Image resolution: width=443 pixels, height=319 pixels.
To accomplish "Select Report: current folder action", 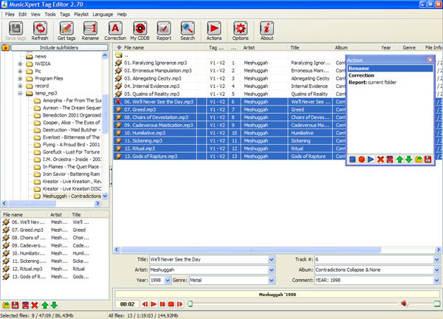I will (x=390, y=83).
